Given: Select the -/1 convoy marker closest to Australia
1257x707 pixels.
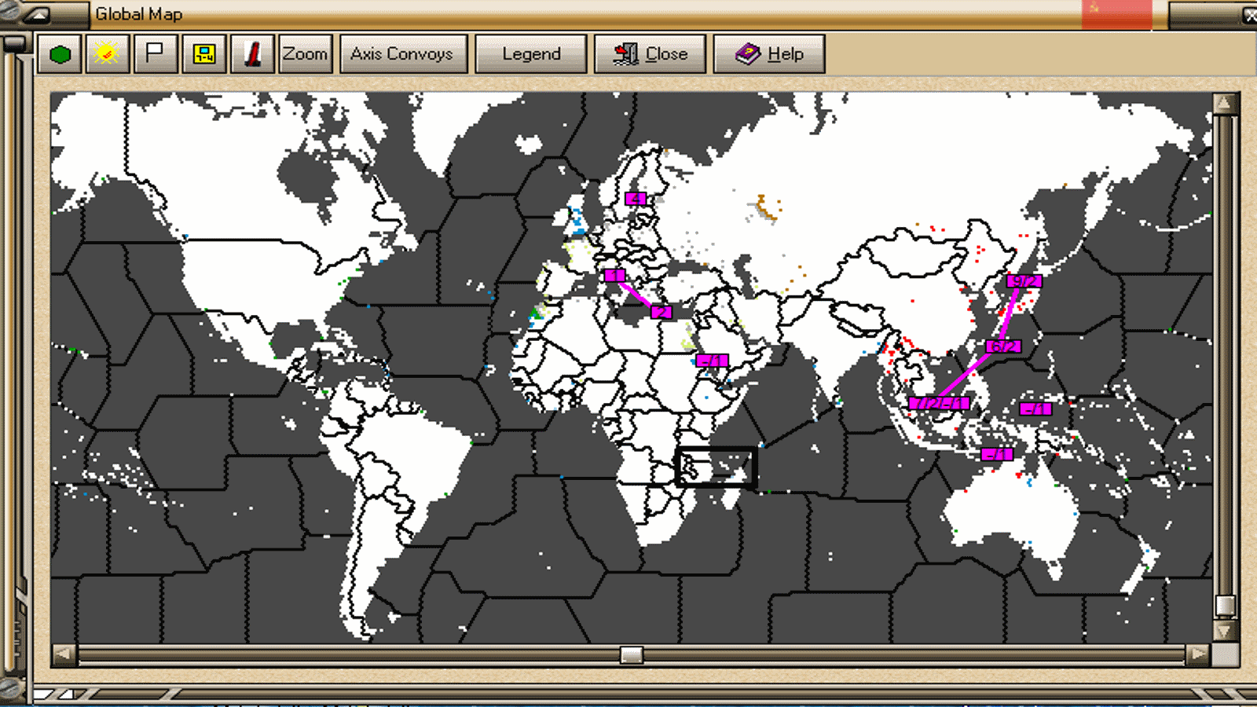Looking at the screenshot, I should coord(997,454).
